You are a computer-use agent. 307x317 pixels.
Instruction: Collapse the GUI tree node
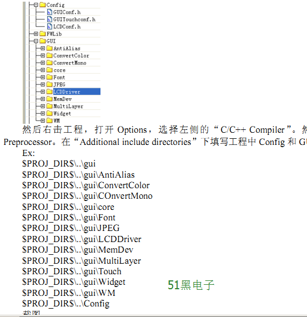pyautogui.click(x=36, y=41)
